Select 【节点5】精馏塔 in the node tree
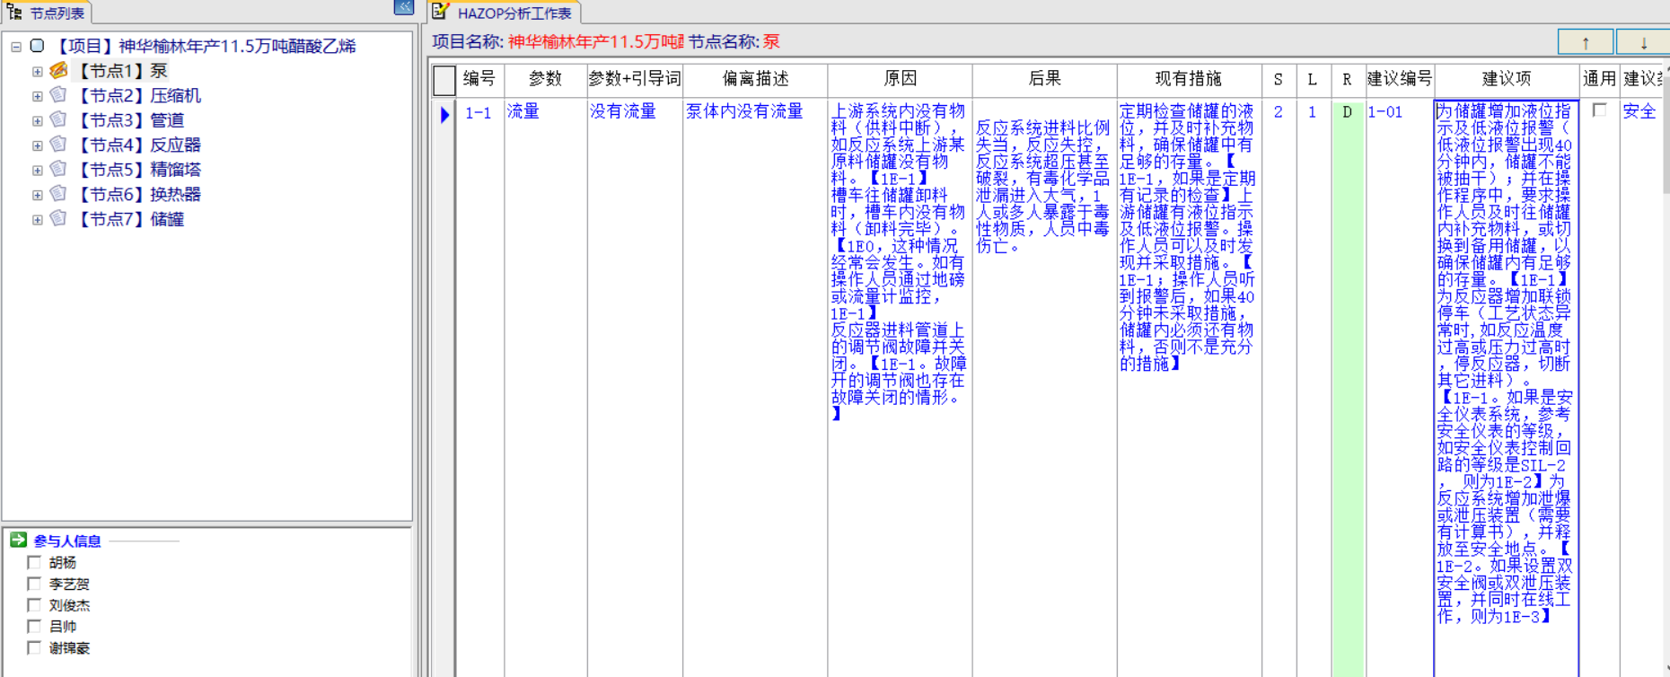This screenshot has width=1670, height=677. 138,170
